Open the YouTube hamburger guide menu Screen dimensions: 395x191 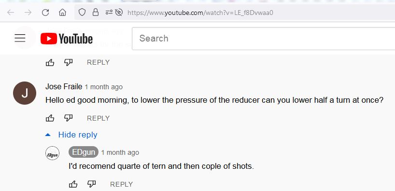pos(20,38)
